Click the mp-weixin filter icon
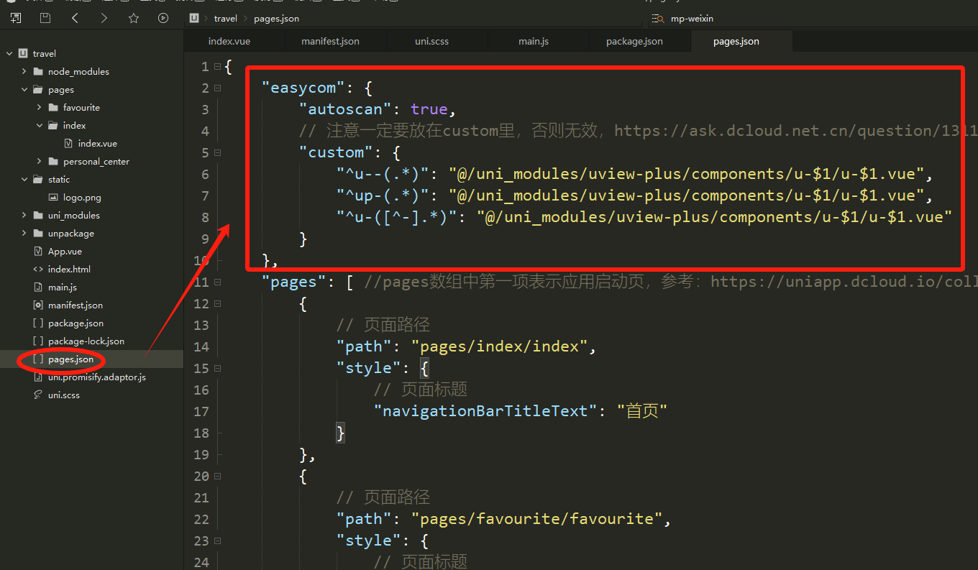The image size is (978, 570). tap(657, 19)
